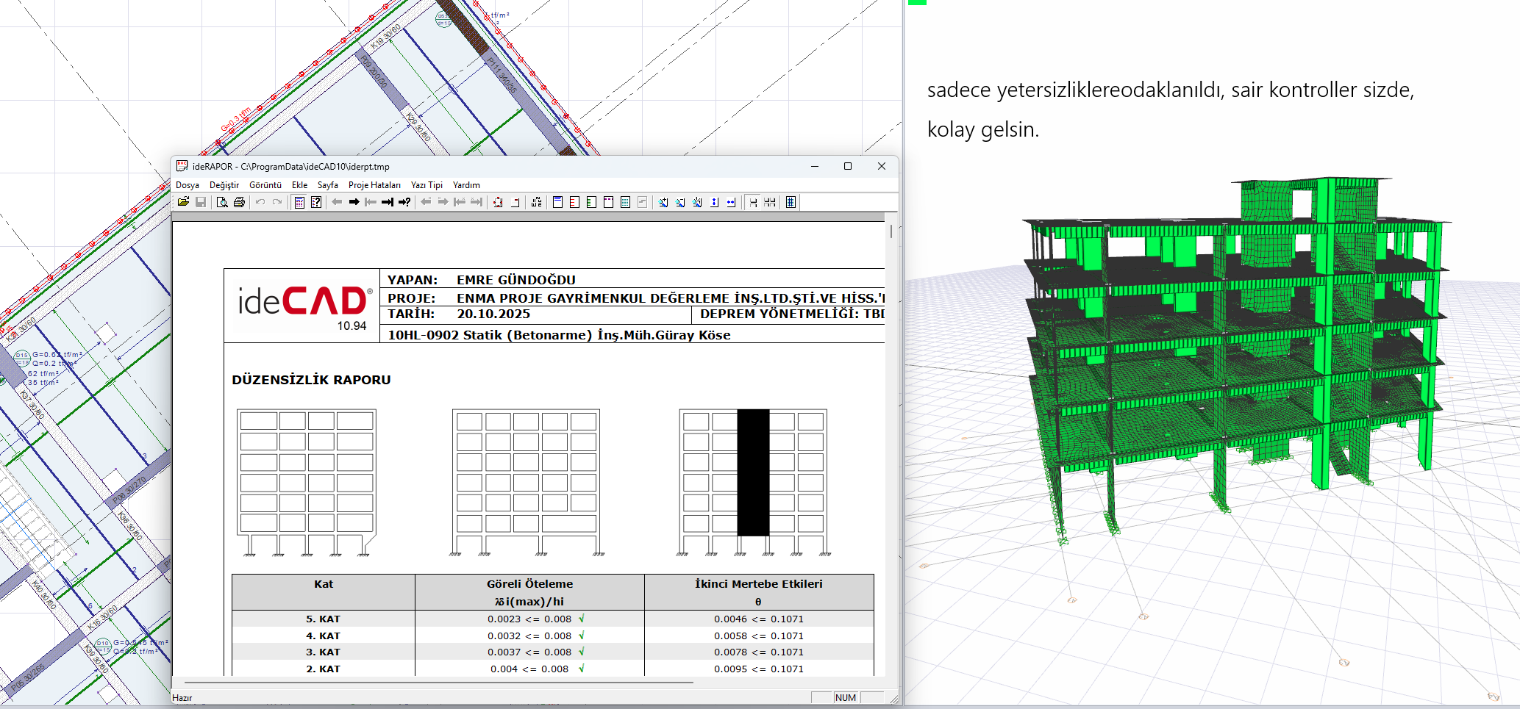
Task: Click the horizontal scrollbar in report window
Action: tap(438, 683)
